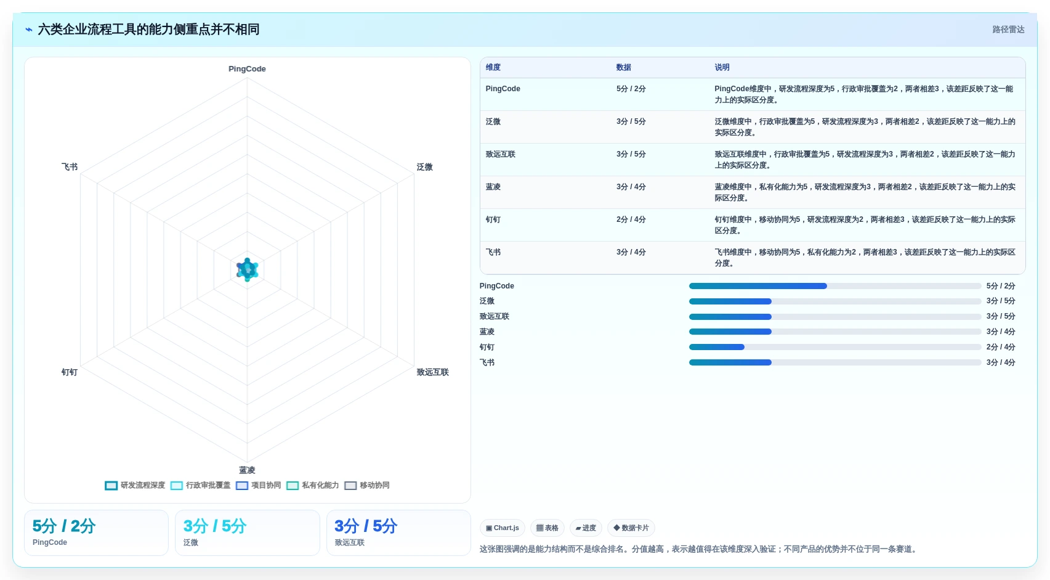Viewport: 1050px width, 580px height.
Task: Click the 维度 column header
Action: [x=493, y=67]
